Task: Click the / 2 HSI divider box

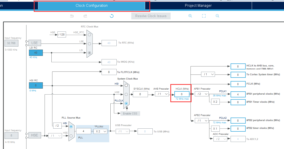Action: [57, 126]
